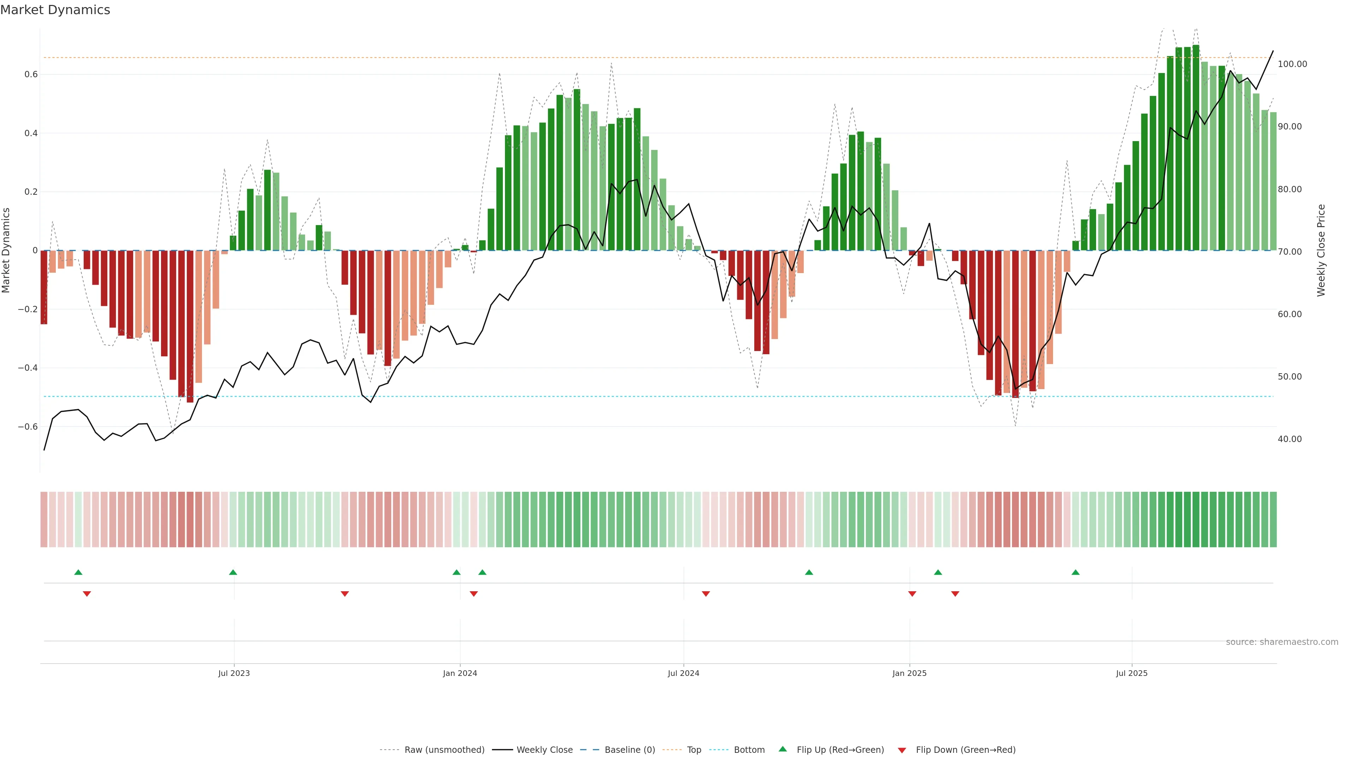Click the Jan 2024 x-axis label

coord(459,673)
